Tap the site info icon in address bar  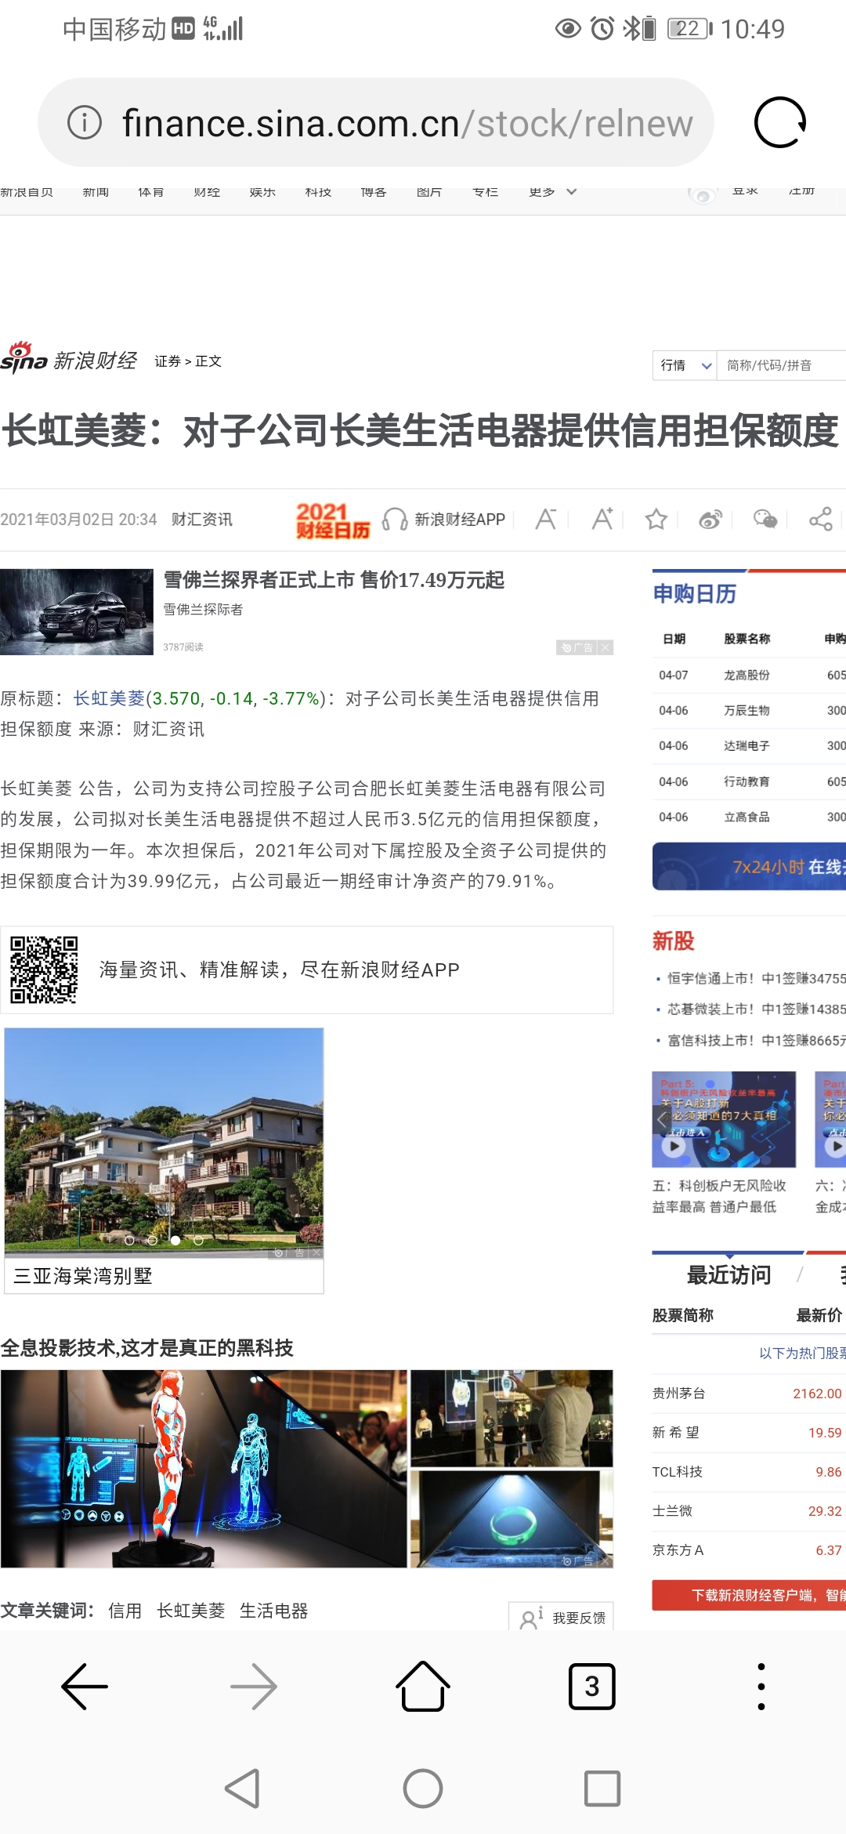pyautogui.click(x=85, y=122)
